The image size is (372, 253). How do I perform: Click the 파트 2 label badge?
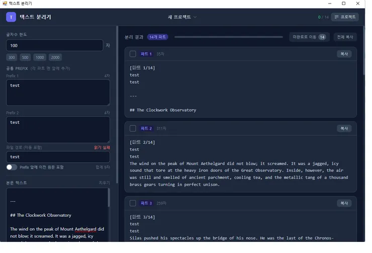pyautogui.click(x=146, y=129)
